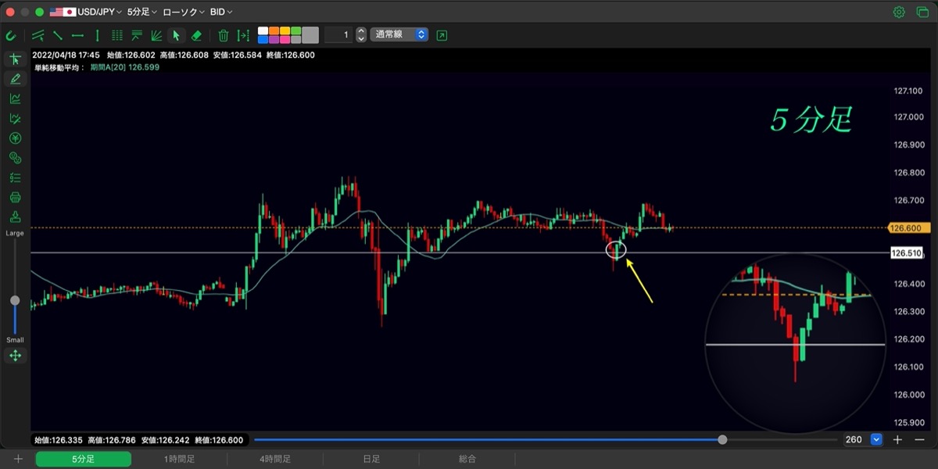Screen dimensions: 938x469
Task: Open the BID price type dropdown
Action: pos(221,12)
